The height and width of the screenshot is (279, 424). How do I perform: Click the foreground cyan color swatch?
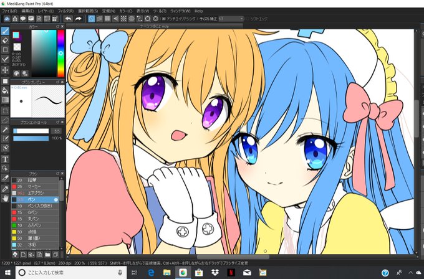(16, 35)
